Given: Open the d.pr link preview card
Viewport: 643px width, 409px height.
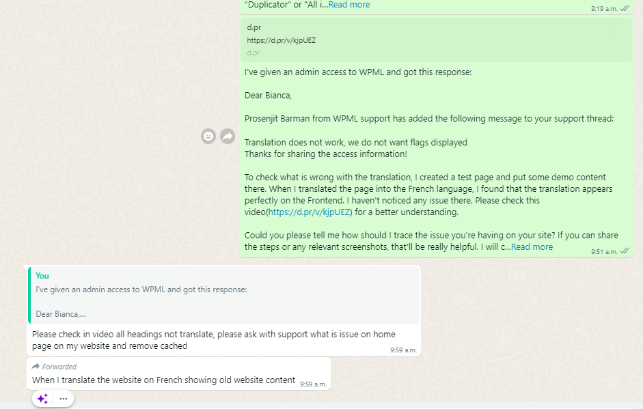Looking at the screenshot, I should [436, 40].
